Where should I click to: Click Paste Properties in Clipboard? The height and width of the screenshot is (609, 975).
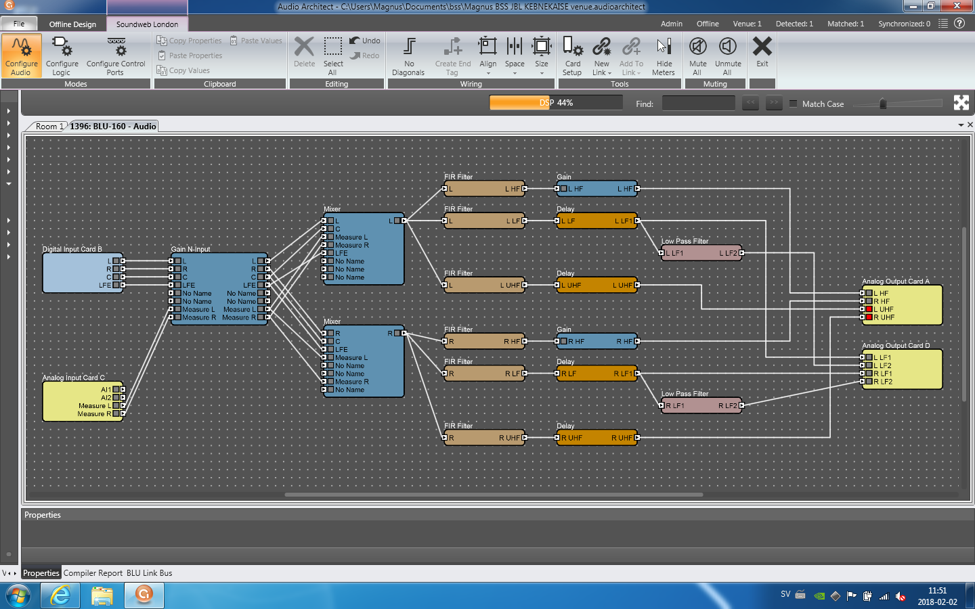coord(190,55)
